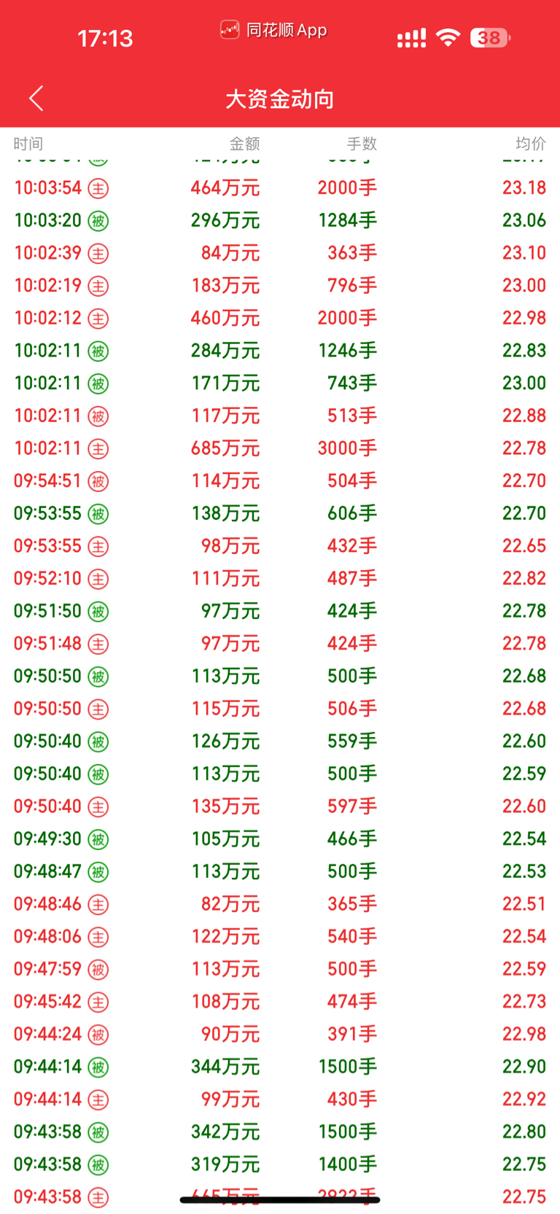Tap the red 被 badge at 09:54:51
This screenshot has height=1214, width=560.
(98, 481)
